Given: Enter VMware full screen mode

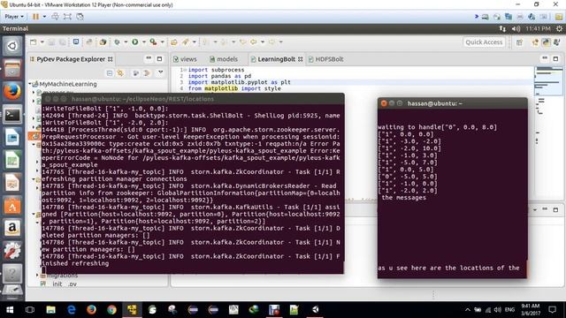Looking at the screenshot, I should coord(67,17).
